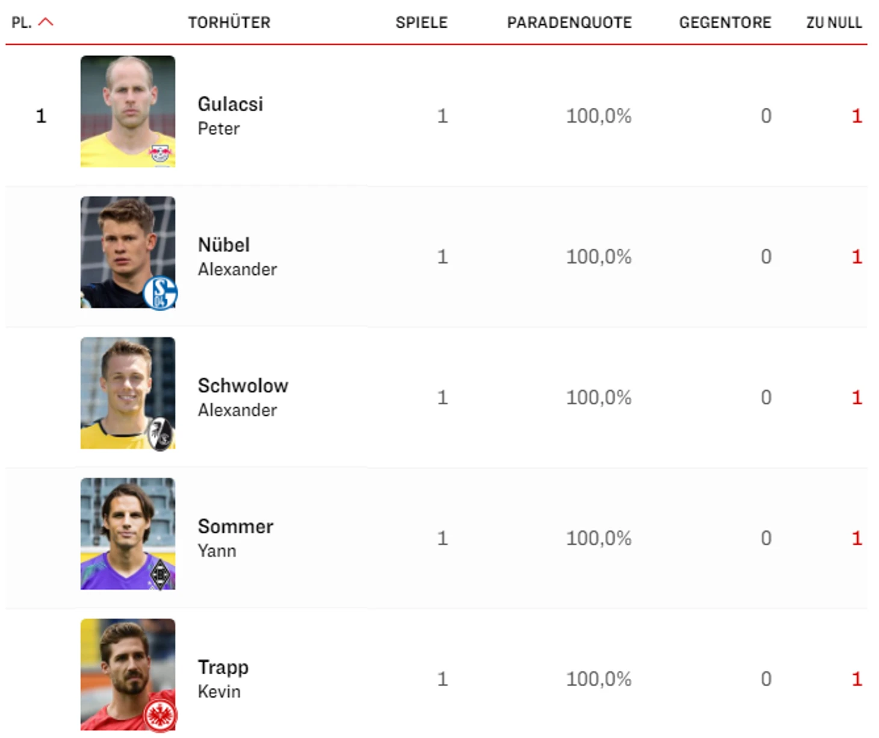Open the Gulacsi Peter player link
Viewport: 879px width, 738px height.
[231, 116]
